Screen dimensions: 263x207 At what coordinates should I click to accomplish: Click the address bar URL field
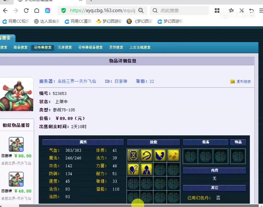tap(102, 11)
